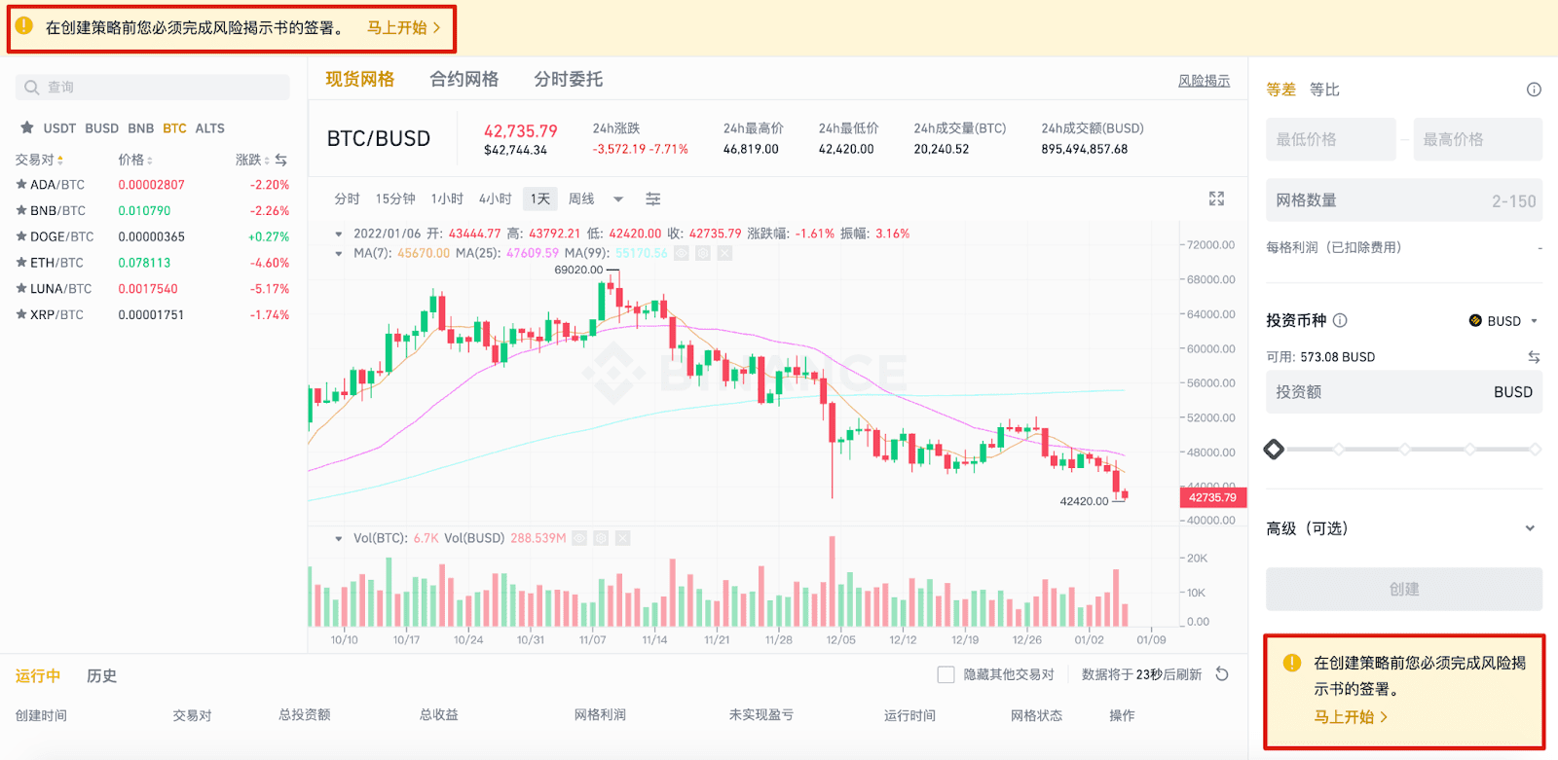Viewport: 1558px width, 760px height.
Task: Remove the Vol indicator with X icon
Action: point(623,538)
